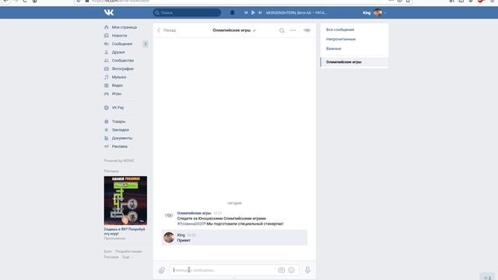498x280 pixels.
Task: Open Новости in the sidebar
Action: point(119,36)
